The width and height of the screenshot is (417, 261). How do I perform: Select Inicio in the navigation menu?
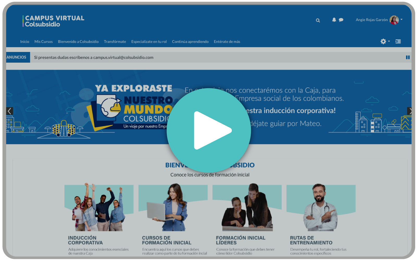pyautogui.click(x=25, y=41)
